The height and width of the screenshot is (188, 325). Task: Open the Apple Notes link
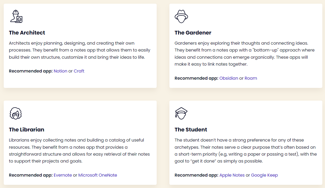pos(232,175)
